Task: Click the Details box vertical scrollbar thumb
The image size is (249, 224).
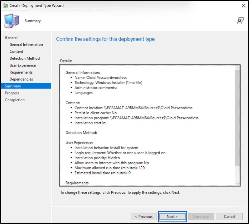Action: (237, 118)
